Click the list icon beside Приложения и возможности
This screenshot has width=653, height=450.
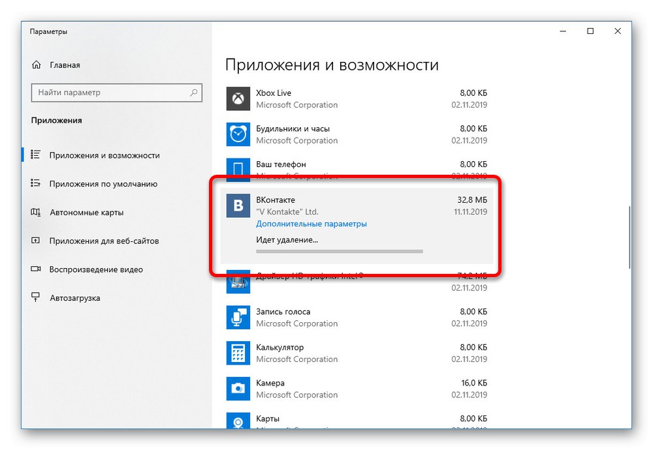pos(36,155)
